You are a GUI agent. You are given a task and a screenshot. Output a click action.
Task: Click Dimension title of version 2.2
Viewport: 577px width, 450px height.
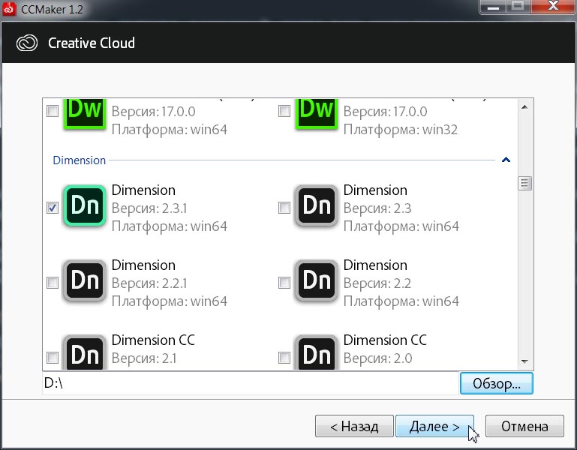[375, 265]
